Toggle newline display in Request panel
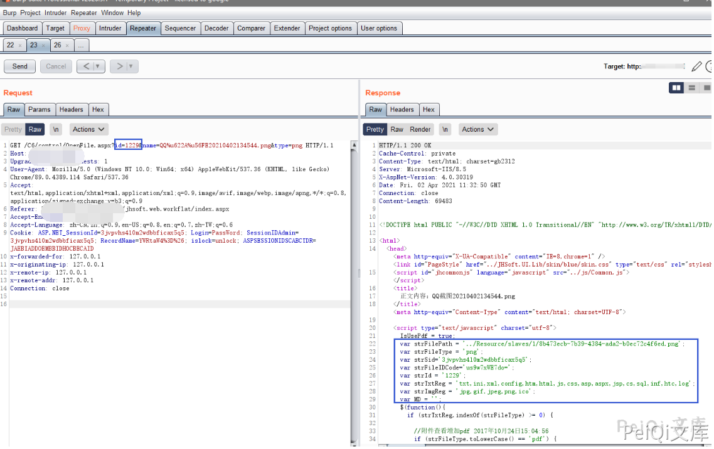This screenshot has width=714, height=449. 56,129
